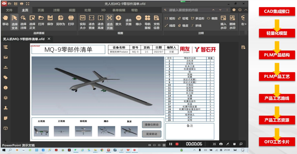Open the Windows Start menu
The width and height of the screenshot is (297, 154).
click(x=4, y=150)
